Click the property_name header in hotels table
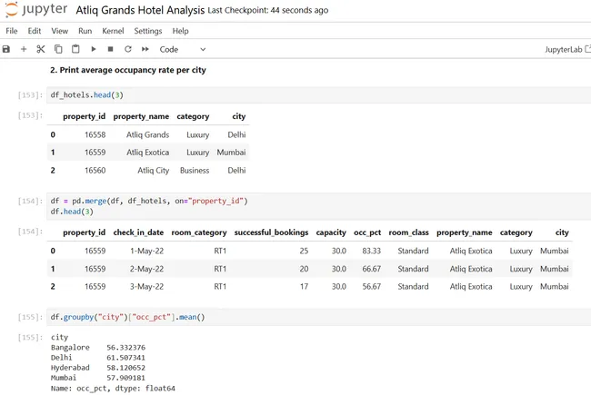 [x=141, y=116]
